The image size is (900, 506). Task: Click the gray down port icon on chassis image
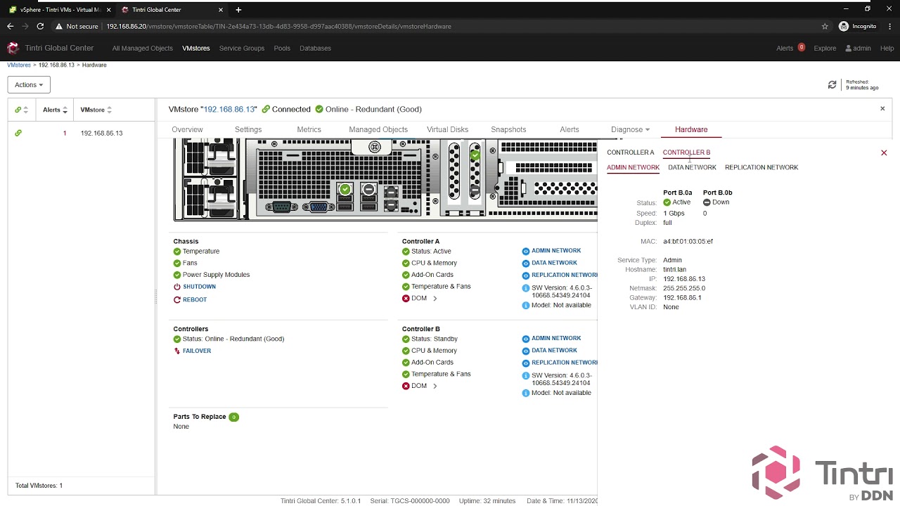click(369, 189)
